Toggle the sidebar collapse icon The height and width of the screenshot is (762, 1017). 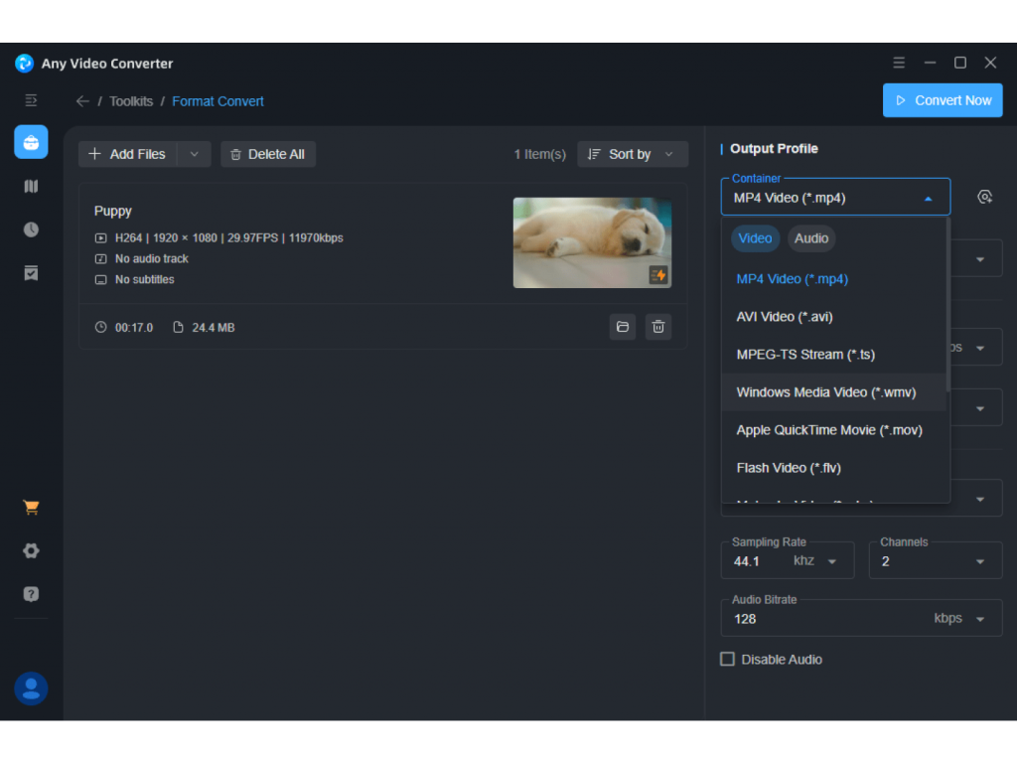pos(31,100)
